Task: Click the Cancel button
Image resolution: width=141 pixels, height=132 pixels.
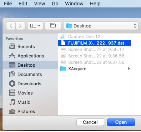Action: 90,122
